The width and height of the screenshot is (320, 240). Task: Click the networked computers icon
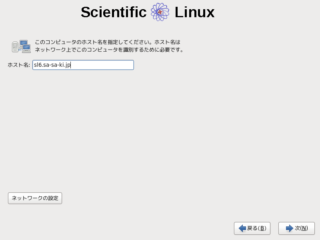[x=21, y=46]
